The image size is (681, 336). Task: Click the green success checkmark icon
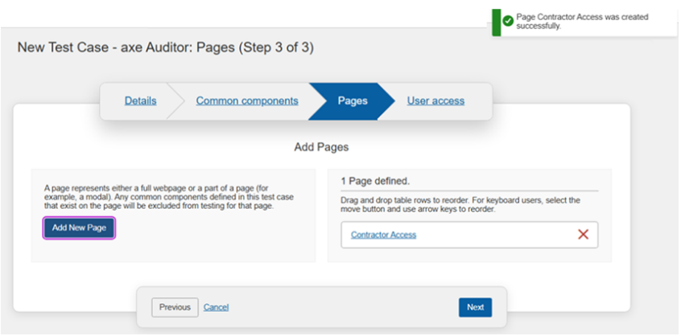(x=508, y=21)
